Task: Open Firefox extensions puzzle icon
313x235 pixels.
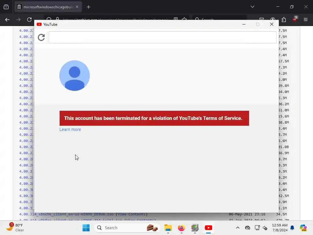Action: pos(284,20)
